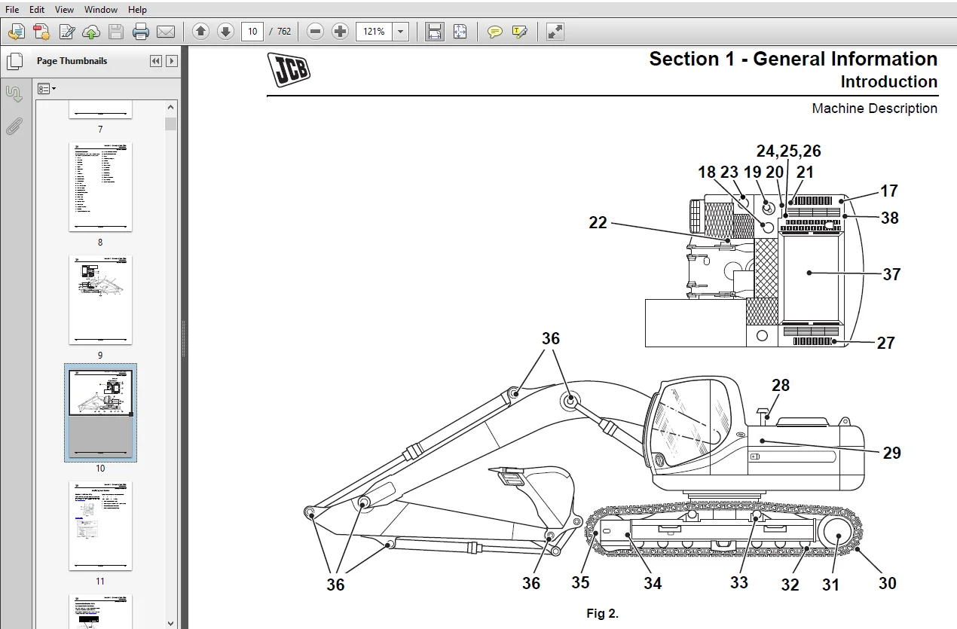Click callout number 32 below track

tap(790, 585)
